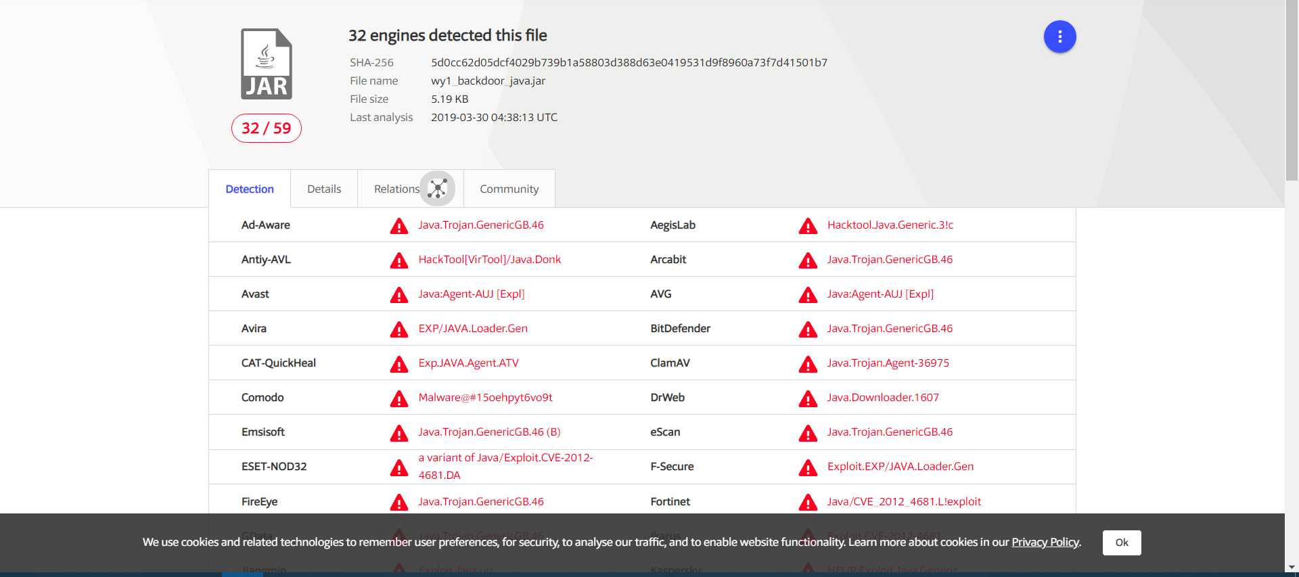The width and height of the screenshot is (1299, 577).
Task: Click the warning icon beside eScan
Action: [x=808, y=433]
